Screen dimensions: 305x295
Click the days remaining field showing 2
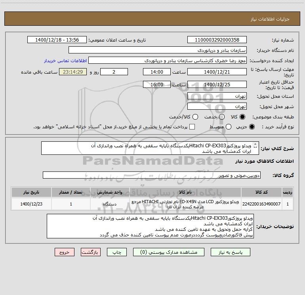pyautogui.click(x=114, y=72)
